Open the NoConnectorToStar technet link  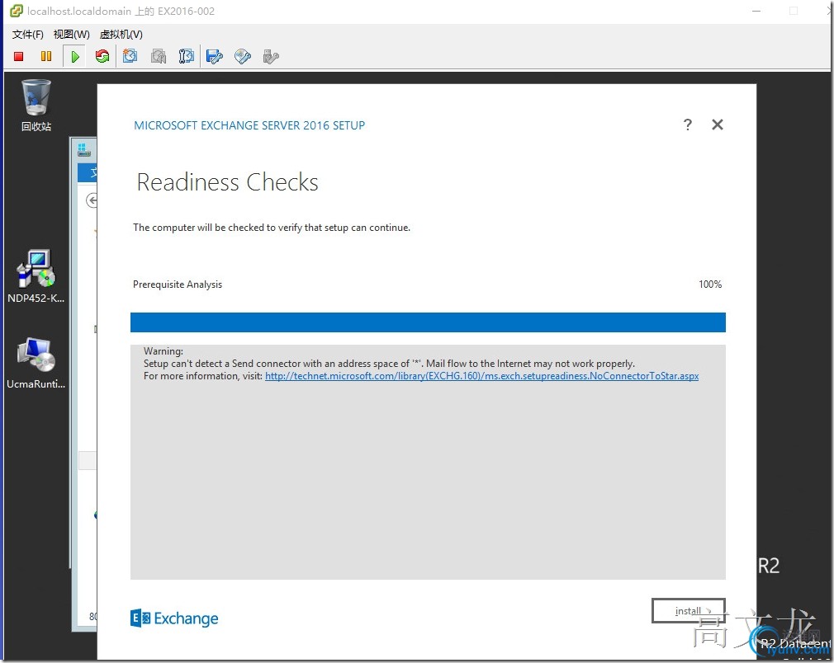pos(482,376)
